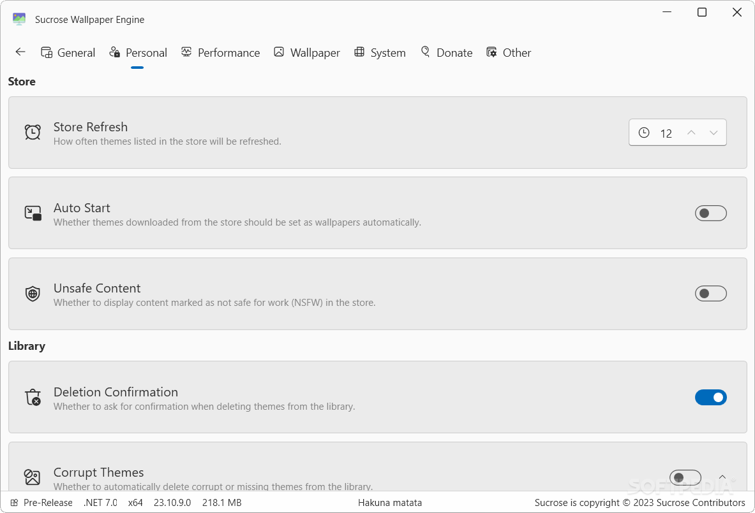Click the Store Refresh setting title

(91, 127)
